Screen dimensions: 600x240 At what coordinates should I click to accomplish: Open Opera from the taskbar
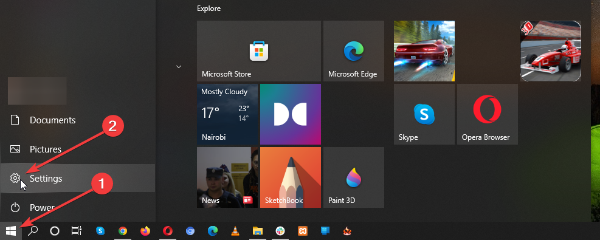[167, 231]
